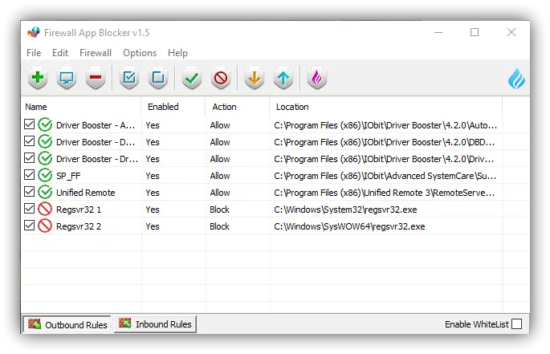Click allow icon for Driver Booster - A...
550x354 pixels.
click(45, 124)
